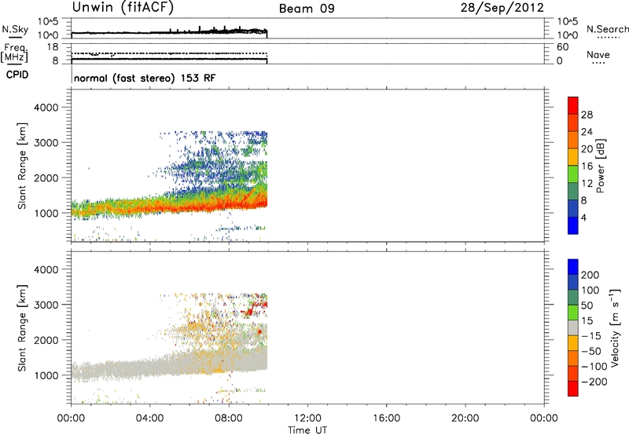Click the velocity color bar red bottom segment

click(x=573, y=389)
